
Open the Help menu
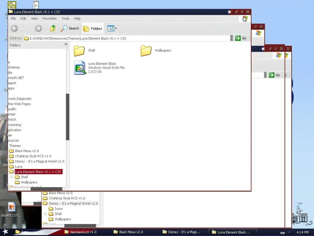(x=77, y=18)
